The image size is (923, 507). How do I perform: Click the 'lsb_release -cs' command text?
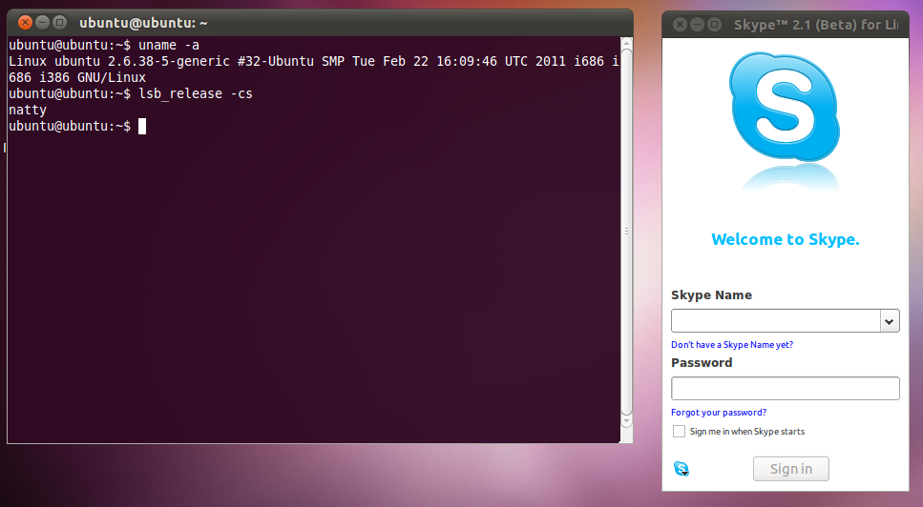coord(196,94)
